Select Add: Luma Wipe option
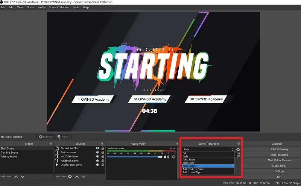The height and width of the screenshot is (186, 301). coord(208,172)
